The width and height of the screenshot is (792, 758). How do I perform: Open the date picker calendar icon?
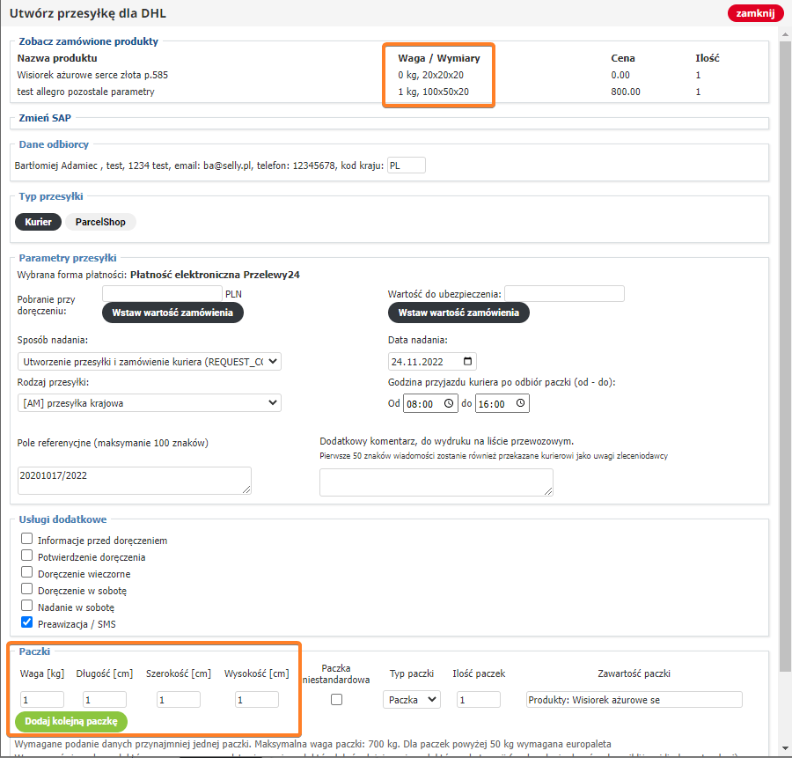pos(467,361)
